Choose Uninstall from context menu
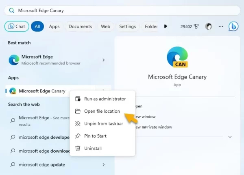Image resolution: width=244 pixels, height=175 pixels. (102, 149)
